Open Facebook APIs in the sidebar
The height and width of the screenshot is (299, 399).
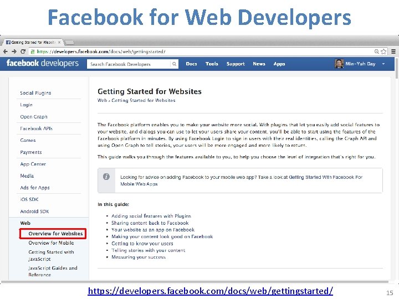click(36, 128)
